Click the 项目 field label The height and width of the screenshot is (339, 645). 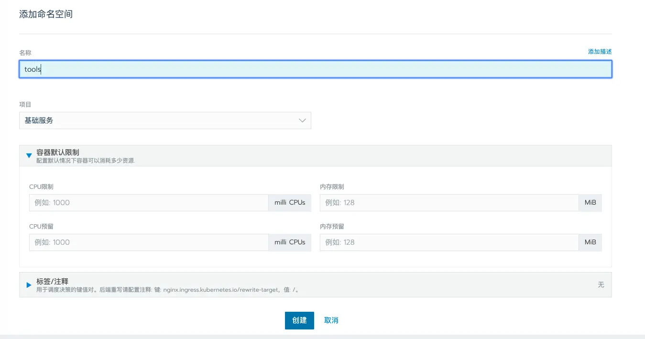click(x=25, y=104)
